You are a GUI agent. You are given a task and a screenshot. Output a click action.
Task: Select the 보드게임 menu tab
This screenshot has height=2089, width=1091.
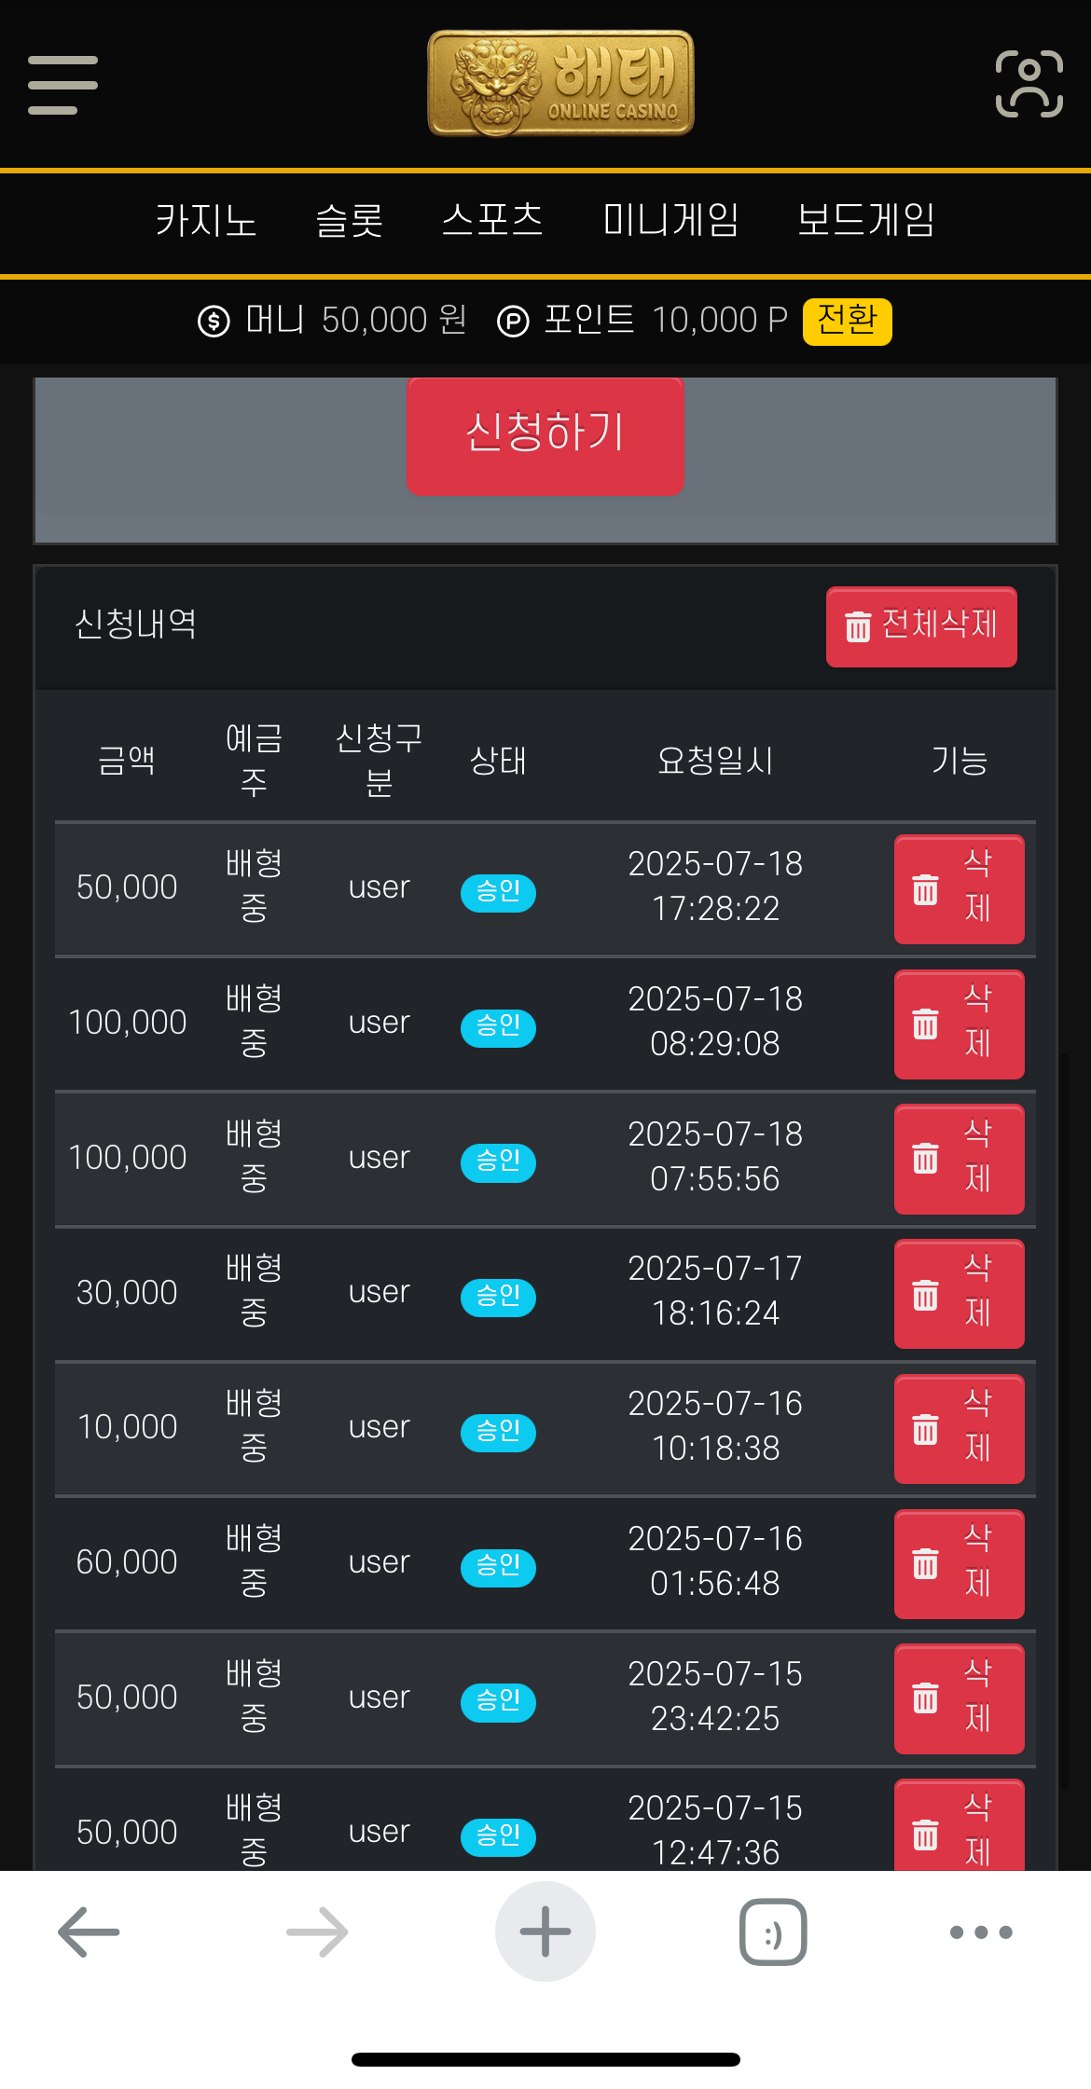[865, 221]
